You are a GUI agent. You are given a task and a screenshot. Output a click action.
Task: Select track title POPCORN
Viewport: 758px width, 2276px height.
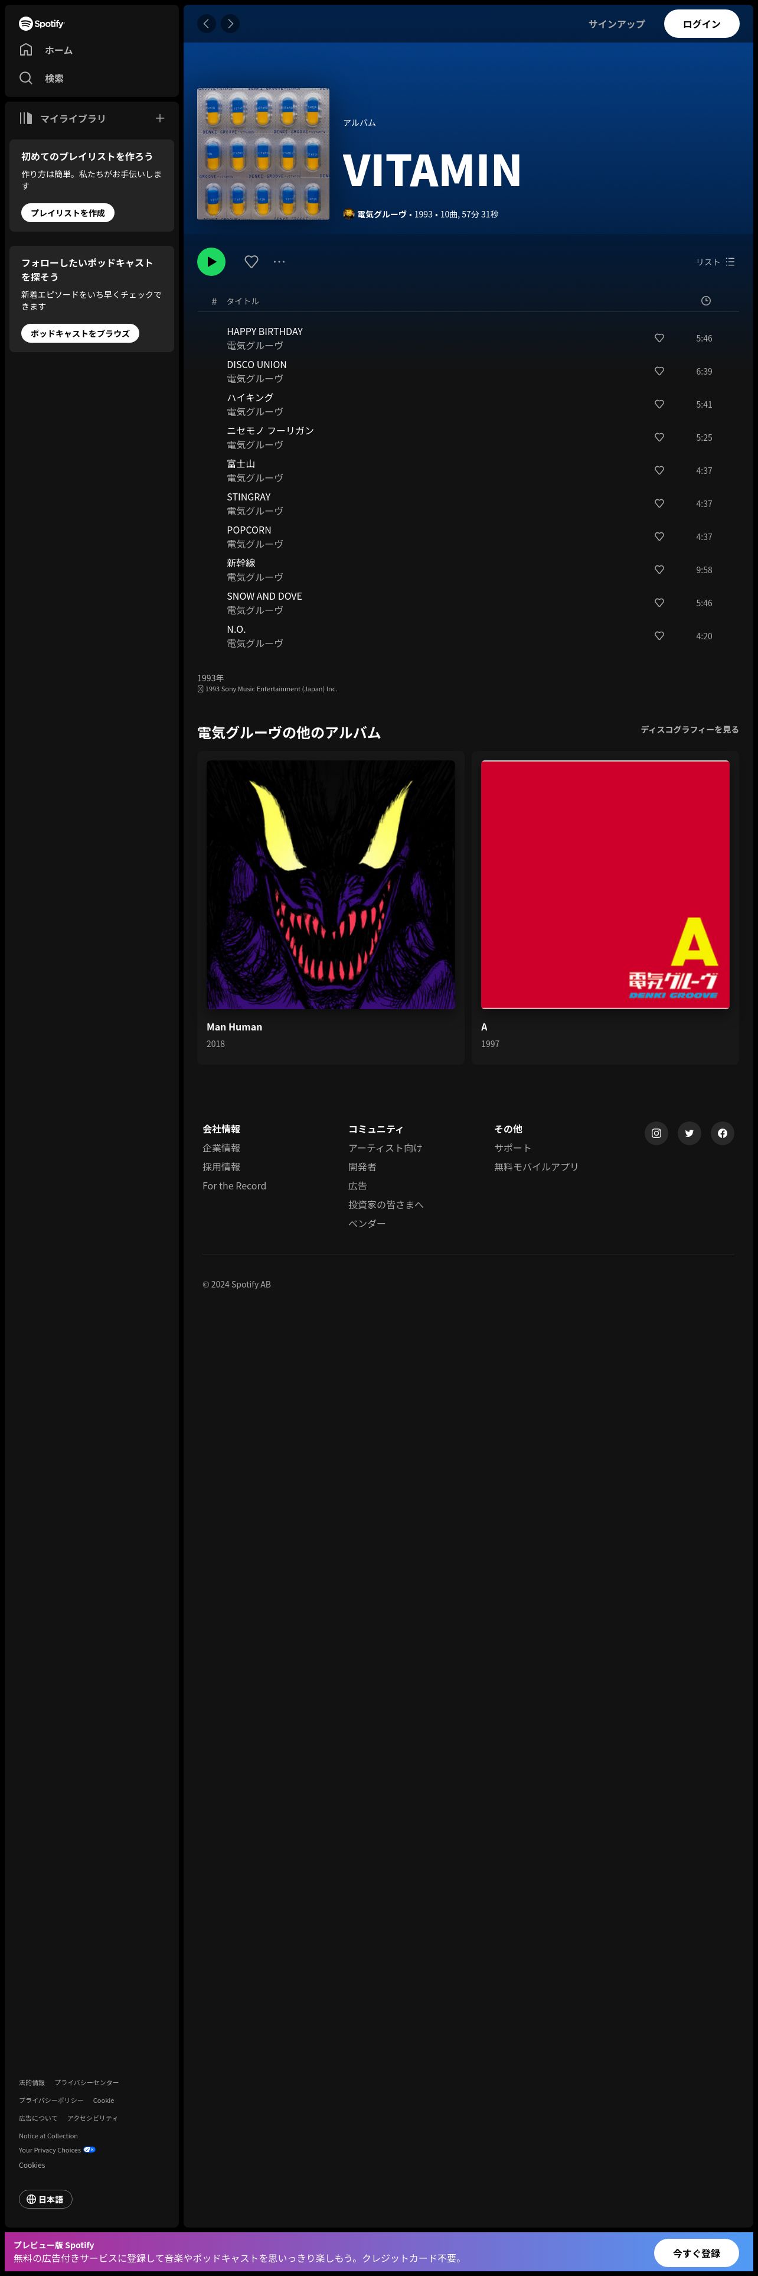[x=249, y=530]
